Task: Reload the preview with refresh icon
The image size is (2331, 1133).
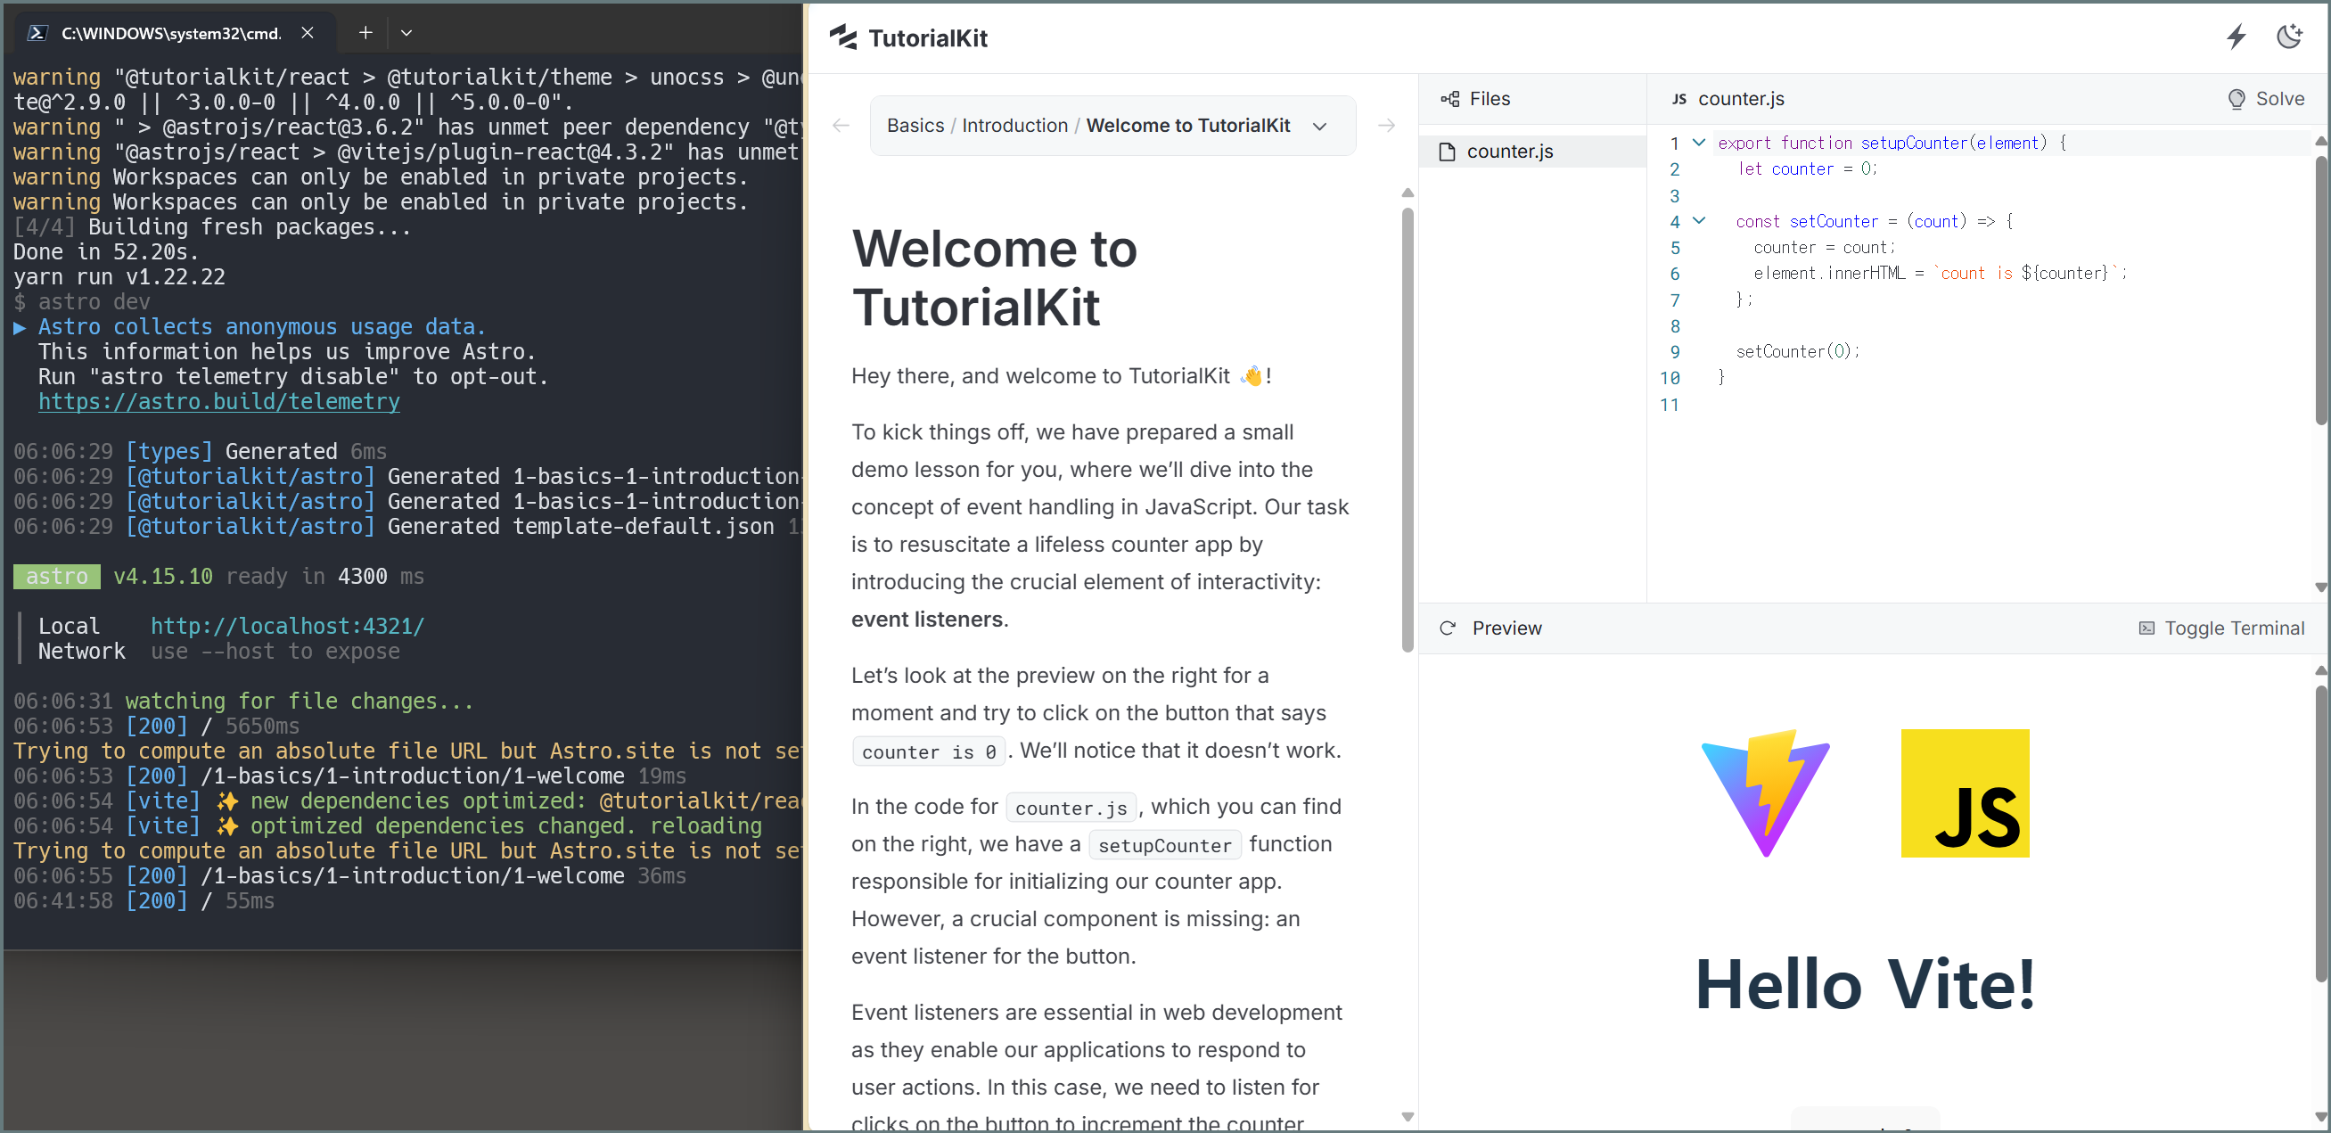Action: (1447, 628)
